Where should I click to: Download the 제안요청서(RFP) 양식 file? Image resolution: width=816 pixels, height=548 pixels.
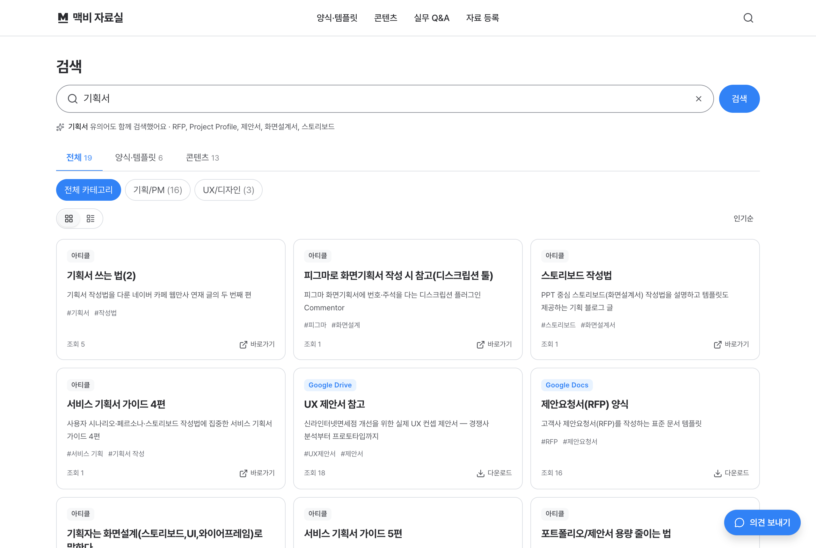click(x=731, y=473)
